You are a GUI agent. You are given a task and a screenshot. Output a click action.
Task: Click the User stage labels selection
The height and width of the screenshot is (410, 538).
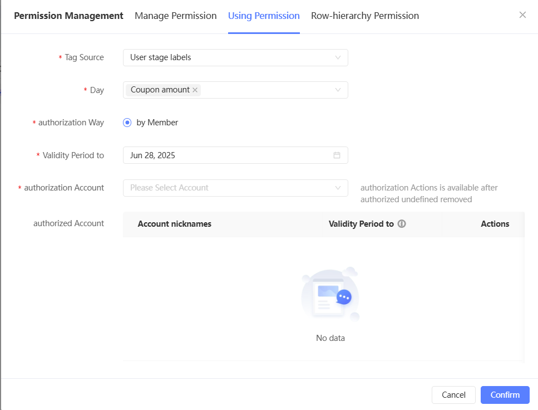161,57
